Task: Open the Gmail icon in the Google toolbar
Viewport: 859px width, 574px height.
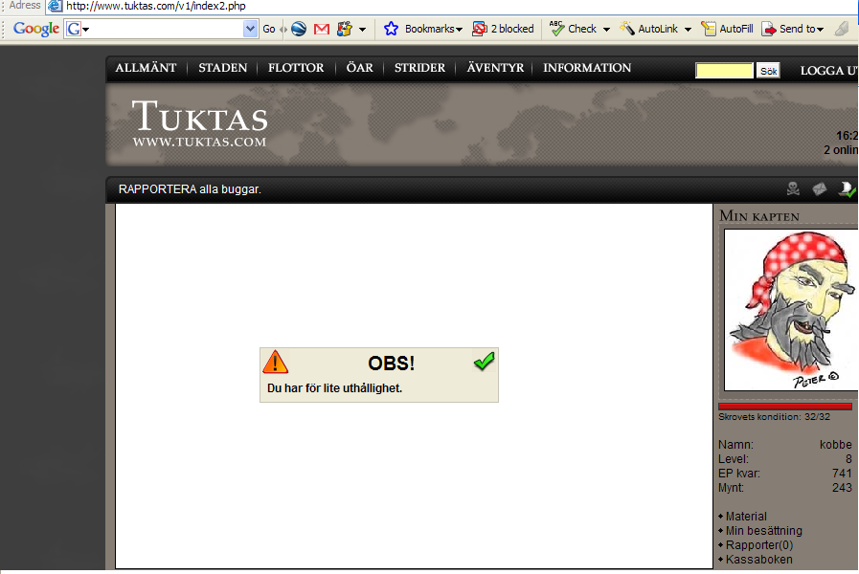Action: tap(322, 29)
